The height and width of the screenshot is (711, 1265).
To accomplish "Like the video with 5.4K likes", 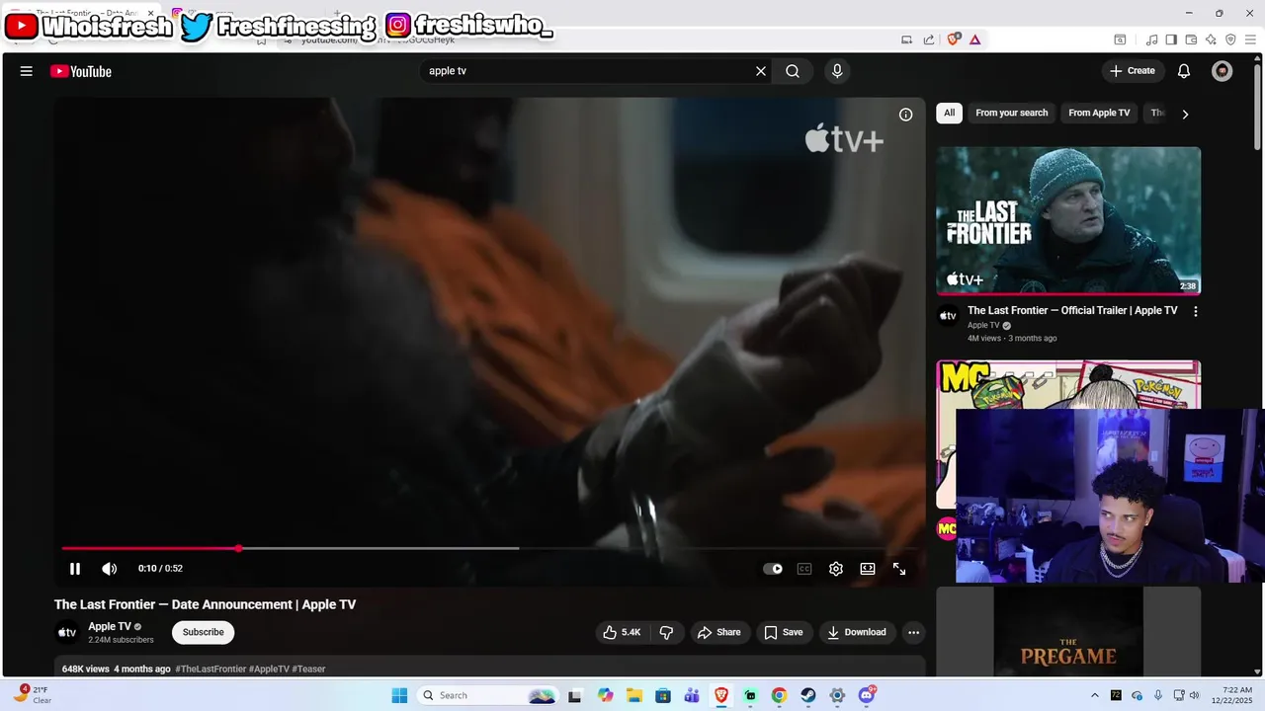I will (622, 632).
